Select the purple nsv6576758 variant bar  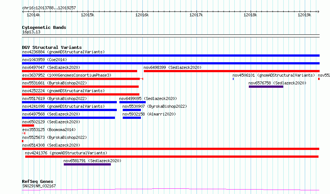pos(266,87)
